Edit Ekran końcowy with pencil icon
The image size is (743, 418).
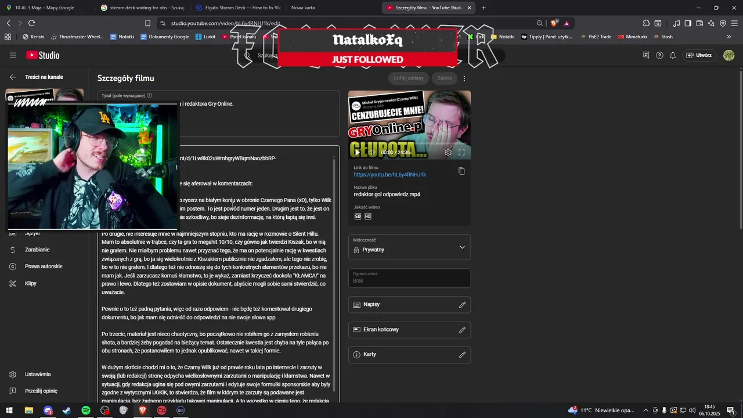tap(462, 330)
